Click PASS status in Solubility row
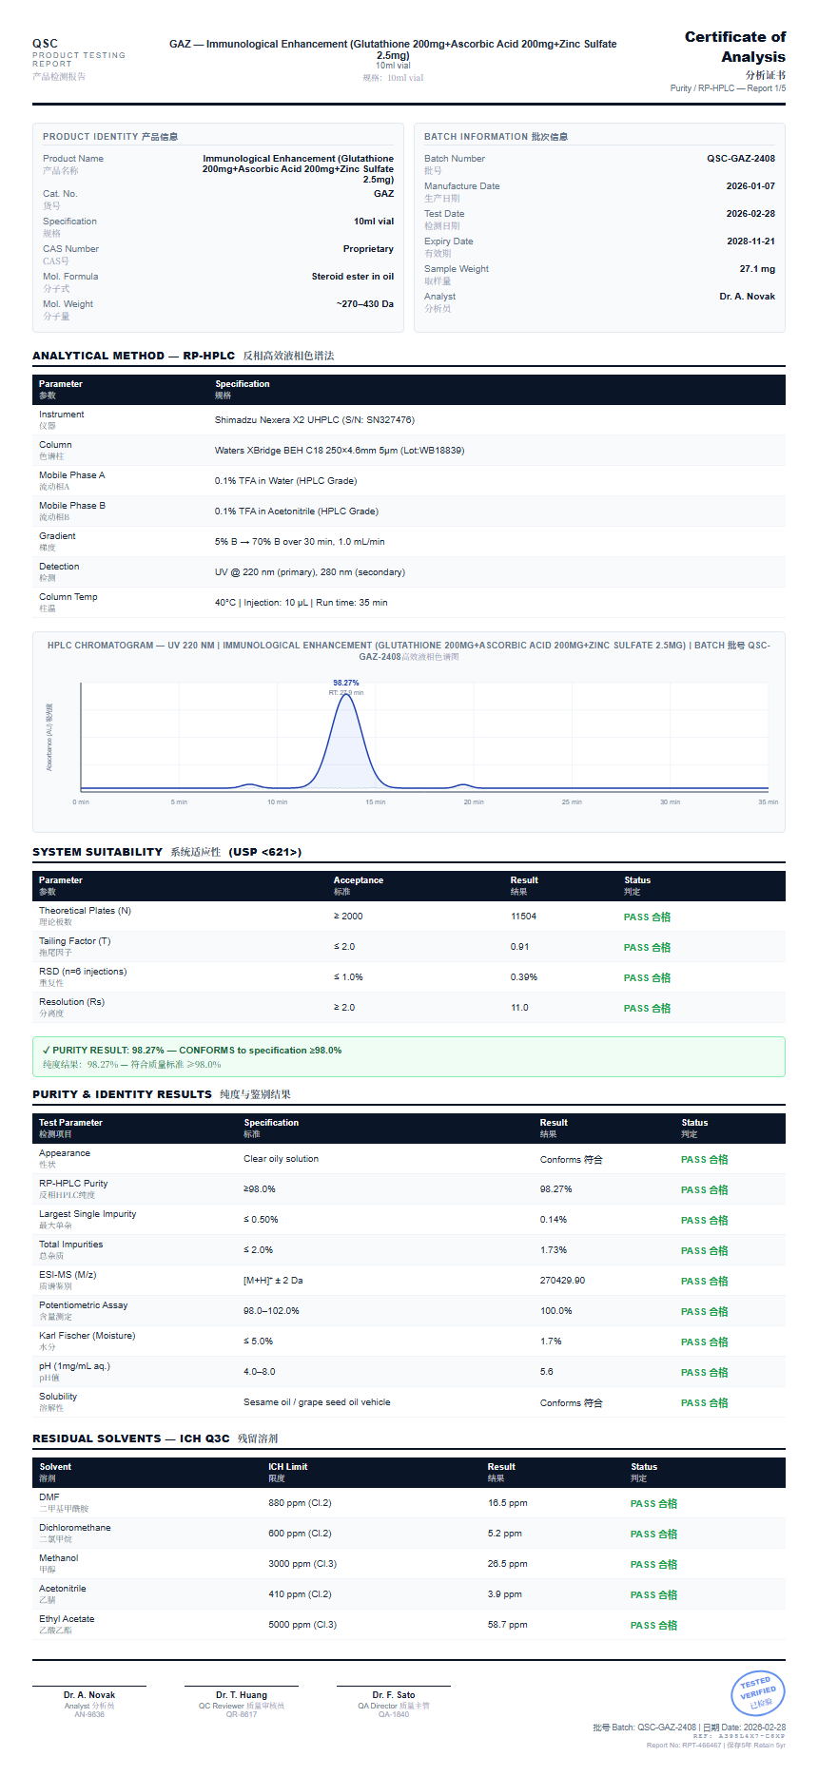 (704, 1403)
